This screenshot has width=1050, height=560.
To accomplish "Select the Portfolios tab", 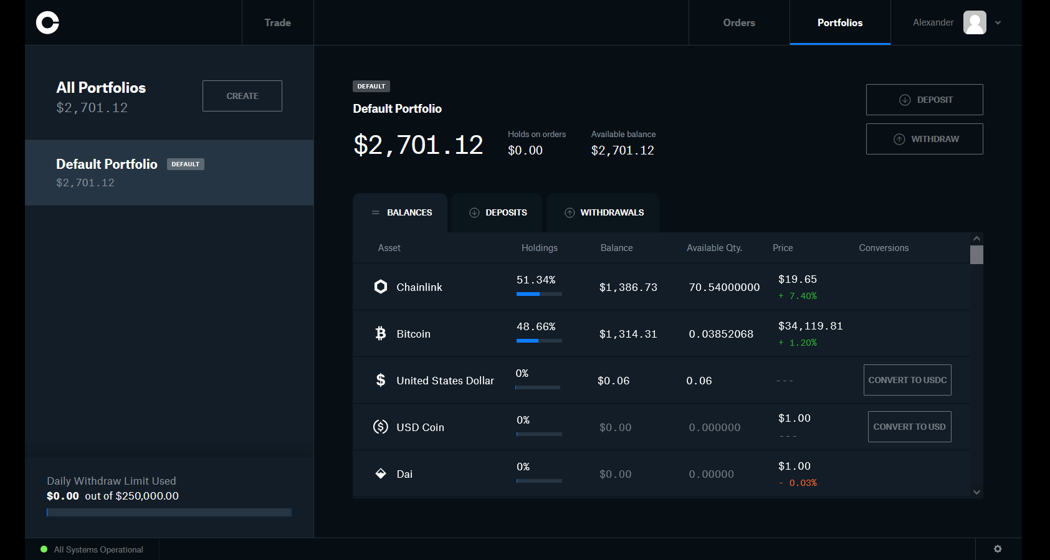I will tap(840, 22).
